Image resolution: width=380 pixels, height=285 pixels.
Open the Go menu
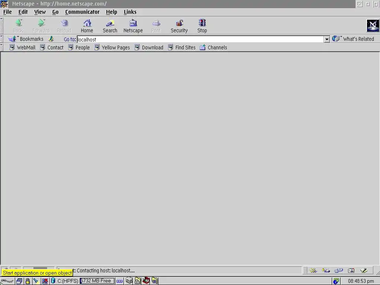[55, 12]
